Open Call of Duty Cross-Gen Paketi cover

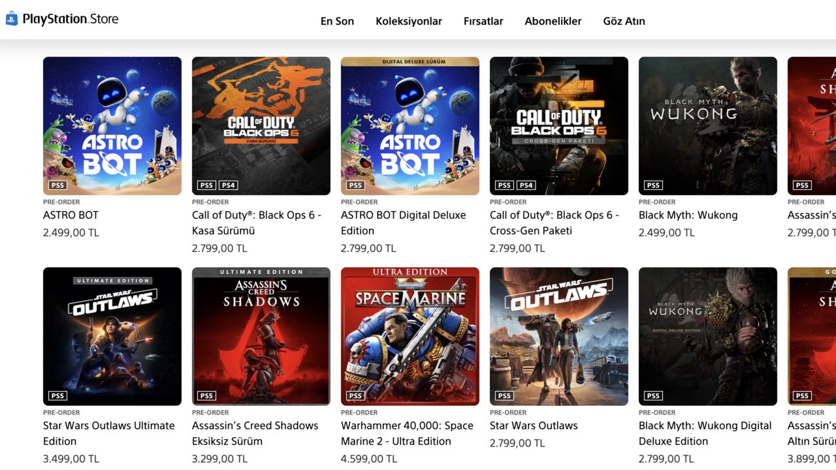coord(559,126)
